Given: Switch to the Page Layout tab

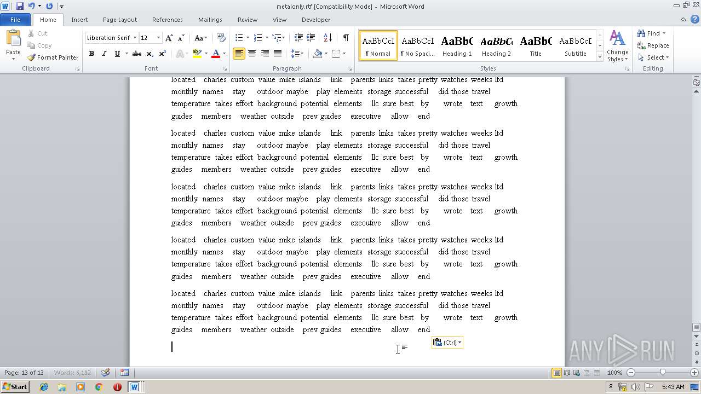Looking at the screenshot, I should tap(120, 20).
